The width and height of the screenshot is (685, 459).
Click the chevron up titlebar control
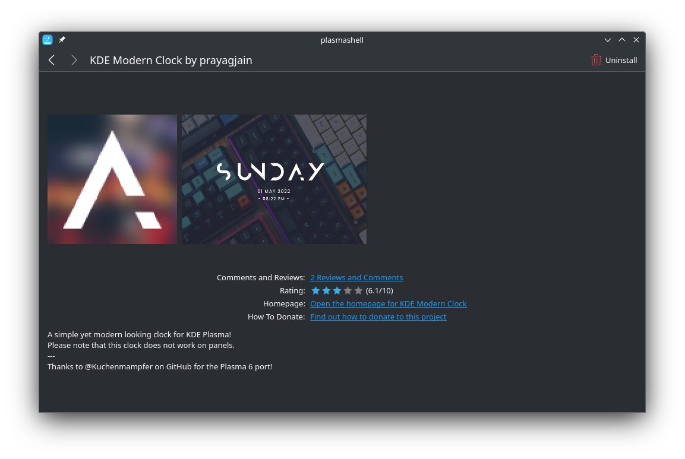click(622, 39)
